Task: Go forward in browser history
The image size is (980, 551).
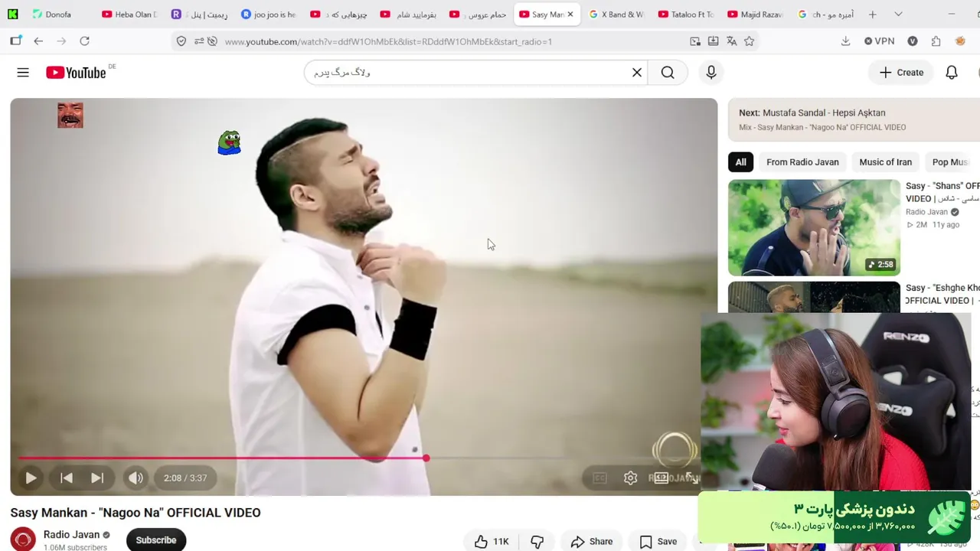Action: point(61,41)
